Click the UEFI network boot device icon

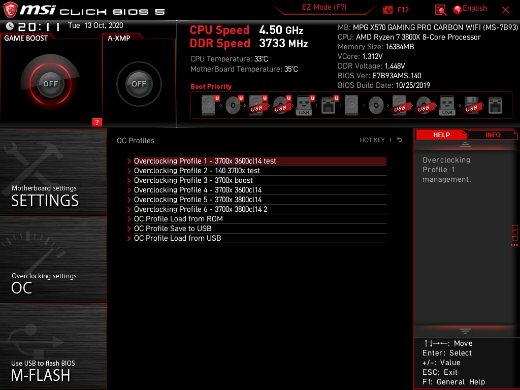329,106
